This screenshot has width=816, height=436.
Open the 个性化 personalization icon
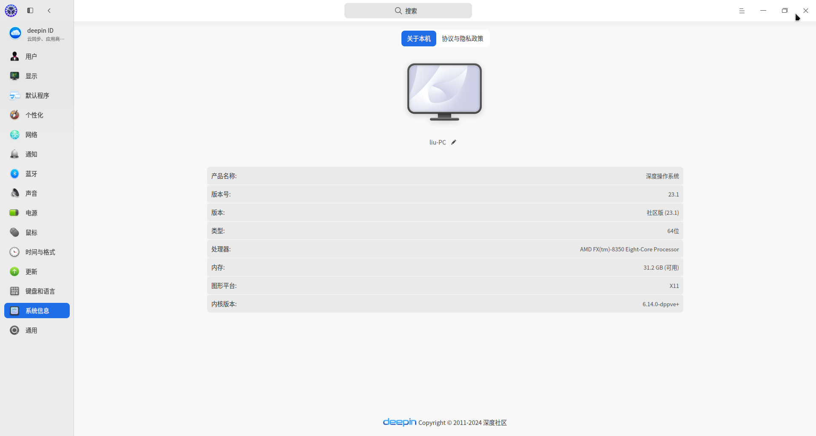tap(14, 115)
